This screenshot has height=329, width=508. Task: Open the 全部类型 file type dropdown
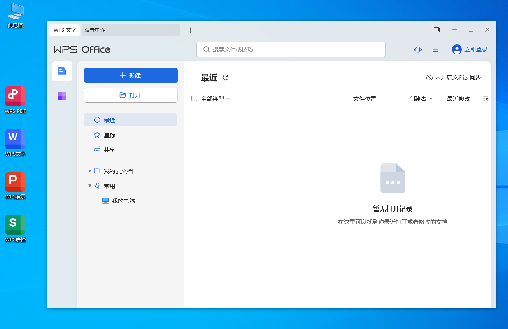click(x=216, y=99)
